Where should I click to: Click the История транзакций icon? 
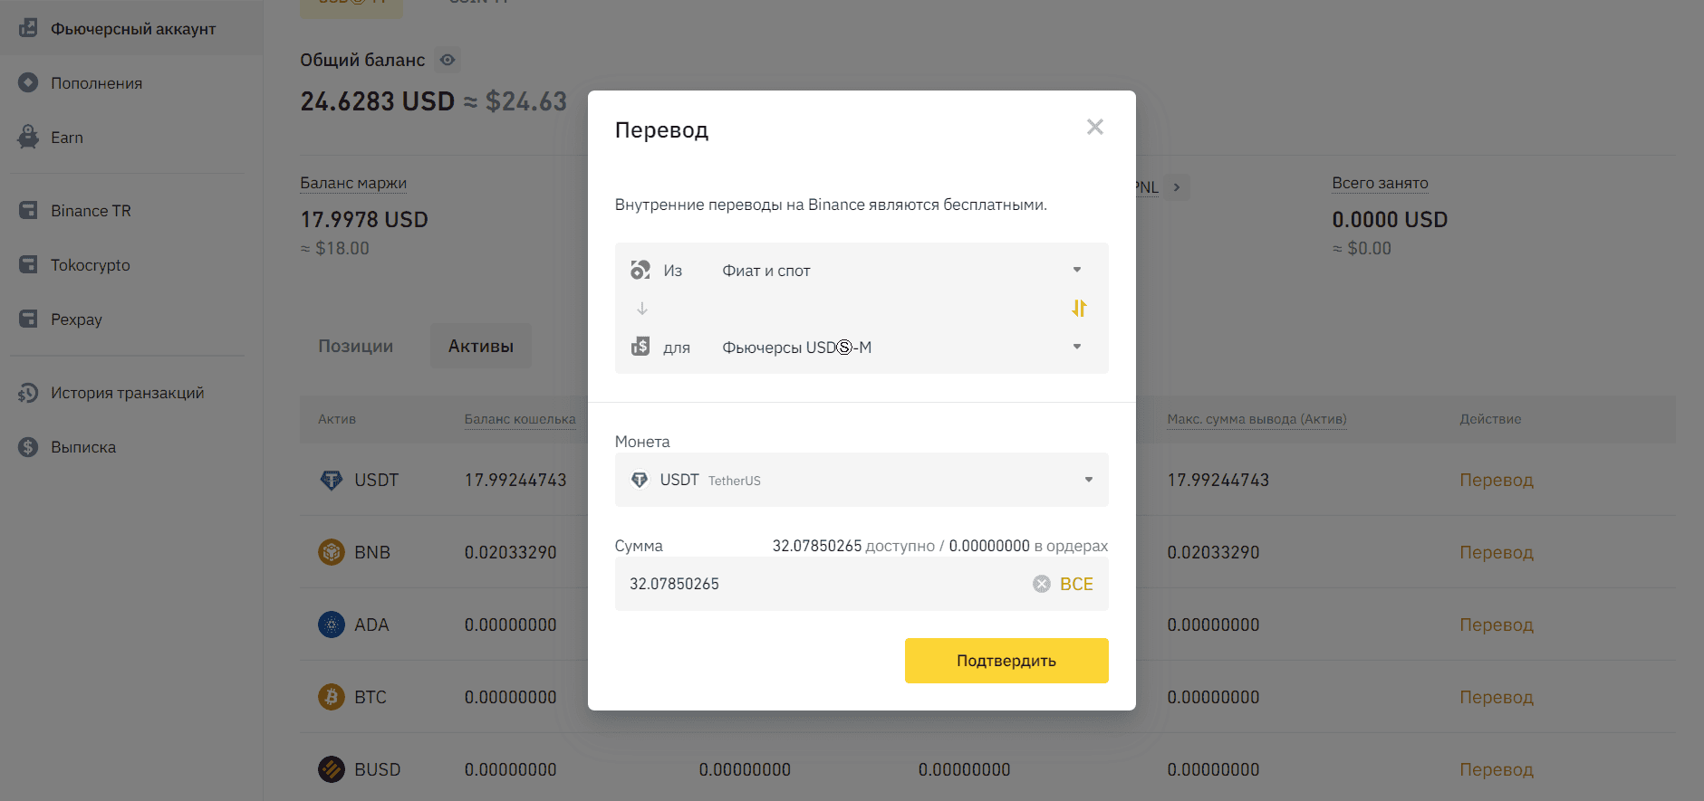click(x=28, y=393)
